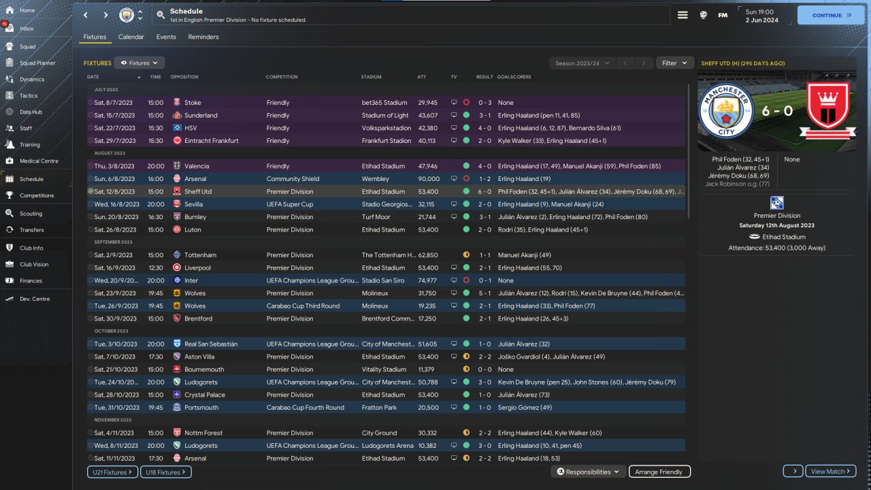This screenshot has width=871, height=490.
Task: Open U18 Fixtures
Action: tap(166, 472)
